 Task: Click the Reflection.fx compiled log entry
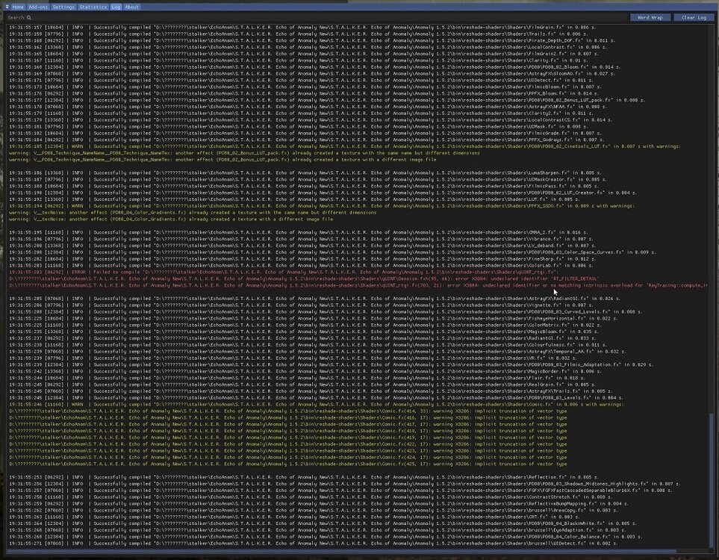point(299,476)
